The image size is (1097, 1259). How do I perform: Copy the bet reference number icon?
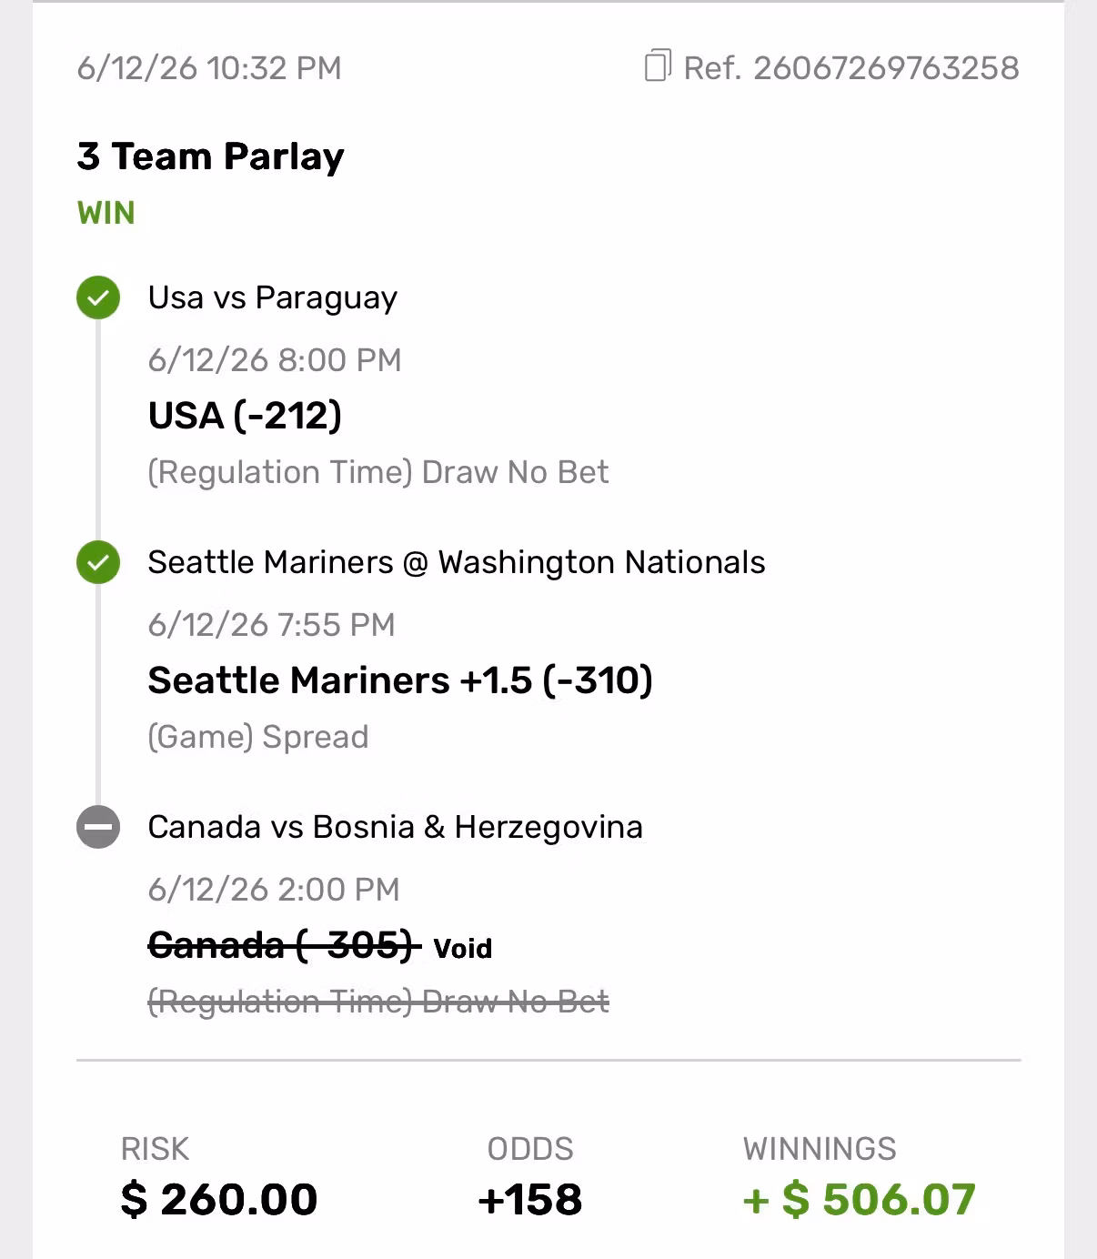point(657,66)
